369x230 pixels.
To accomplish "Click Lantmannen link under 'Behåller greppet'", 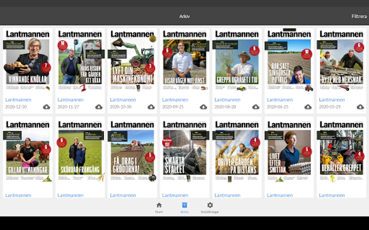I will (x=332, y=195).
